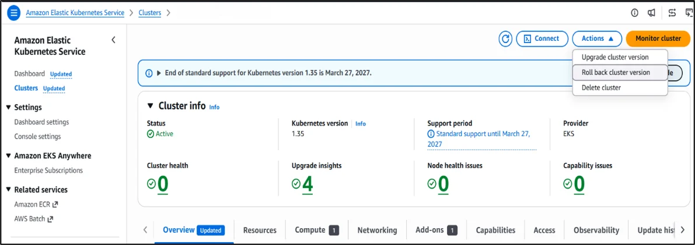Click check icon next to Capability issues count
The image size is (695, 245).
tap(568, 183)
